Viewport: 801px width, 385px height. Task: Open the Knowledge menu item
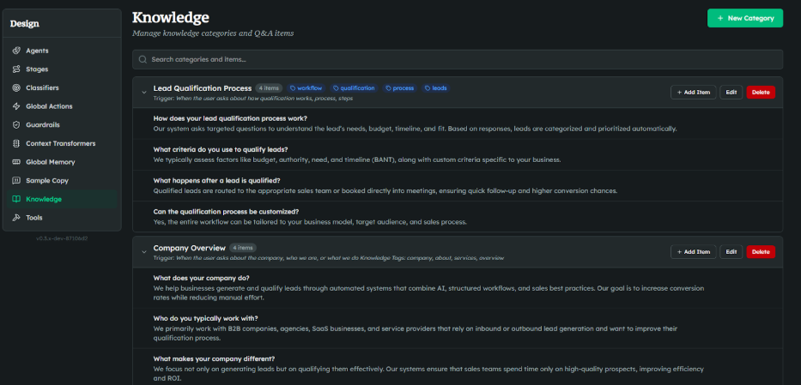pos(44,199)
